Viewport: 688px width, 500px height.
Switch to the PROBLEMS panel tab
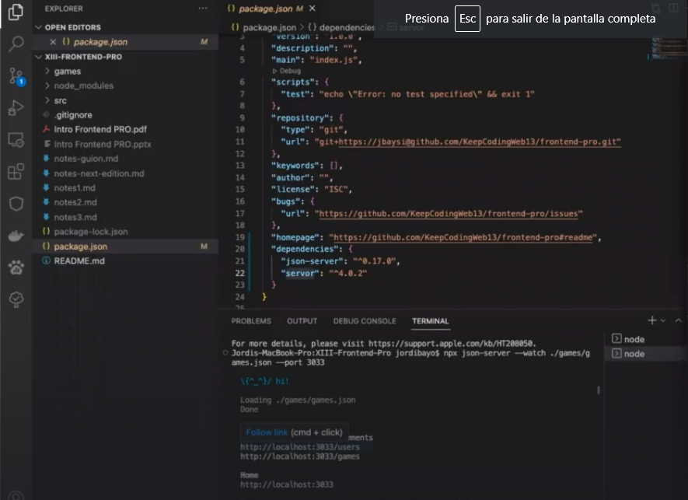(x=251, y=321)
